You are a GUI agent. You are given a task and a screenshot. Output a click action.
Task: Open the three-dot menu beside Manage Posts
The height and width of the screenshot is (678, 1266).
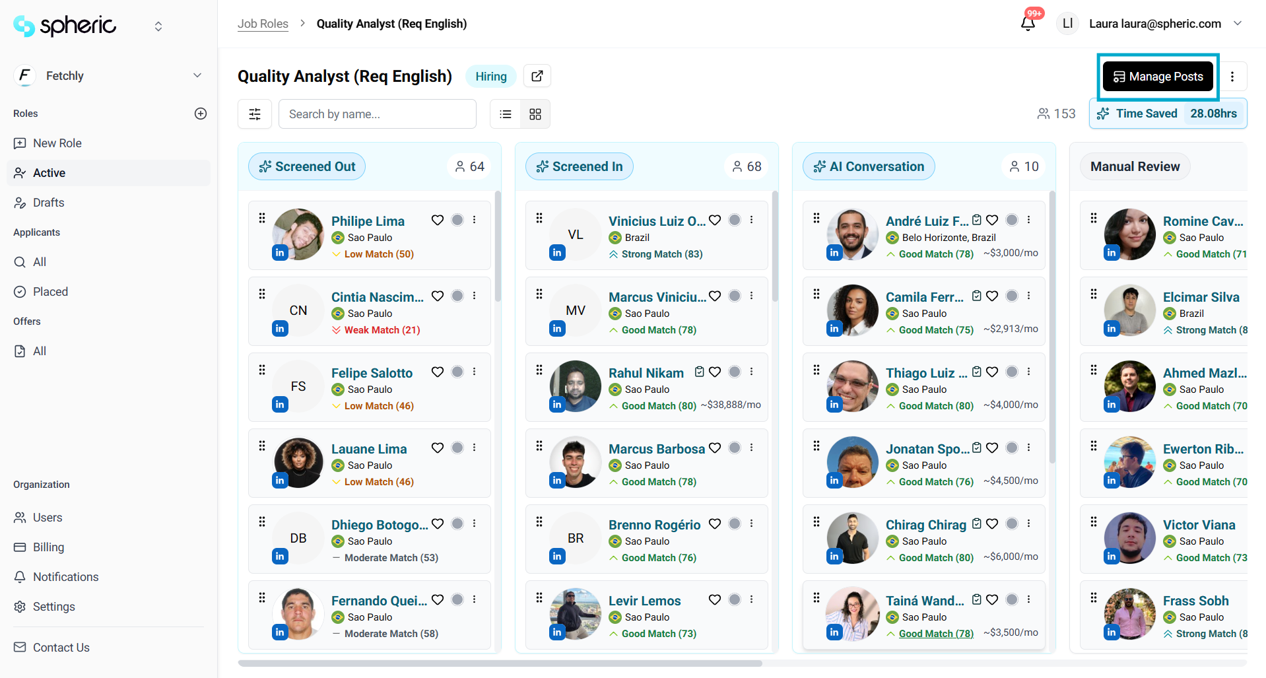pyautogui.click(x=1232, y=77)
